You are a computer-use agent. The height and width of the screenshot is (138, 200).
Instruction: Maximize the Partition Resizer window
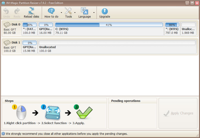[192, 3]
